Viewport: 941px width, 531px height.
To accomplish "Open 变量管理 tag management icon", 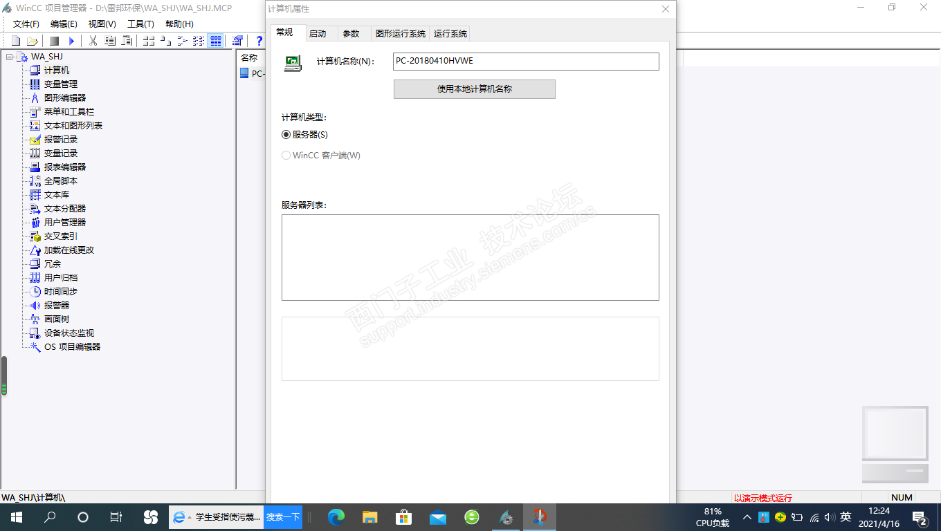I will coord(35,84).
